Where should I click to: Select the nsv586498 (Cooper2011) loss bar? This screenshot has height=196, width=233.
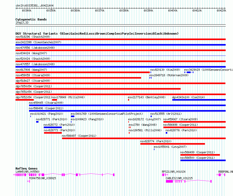[195, 127]
